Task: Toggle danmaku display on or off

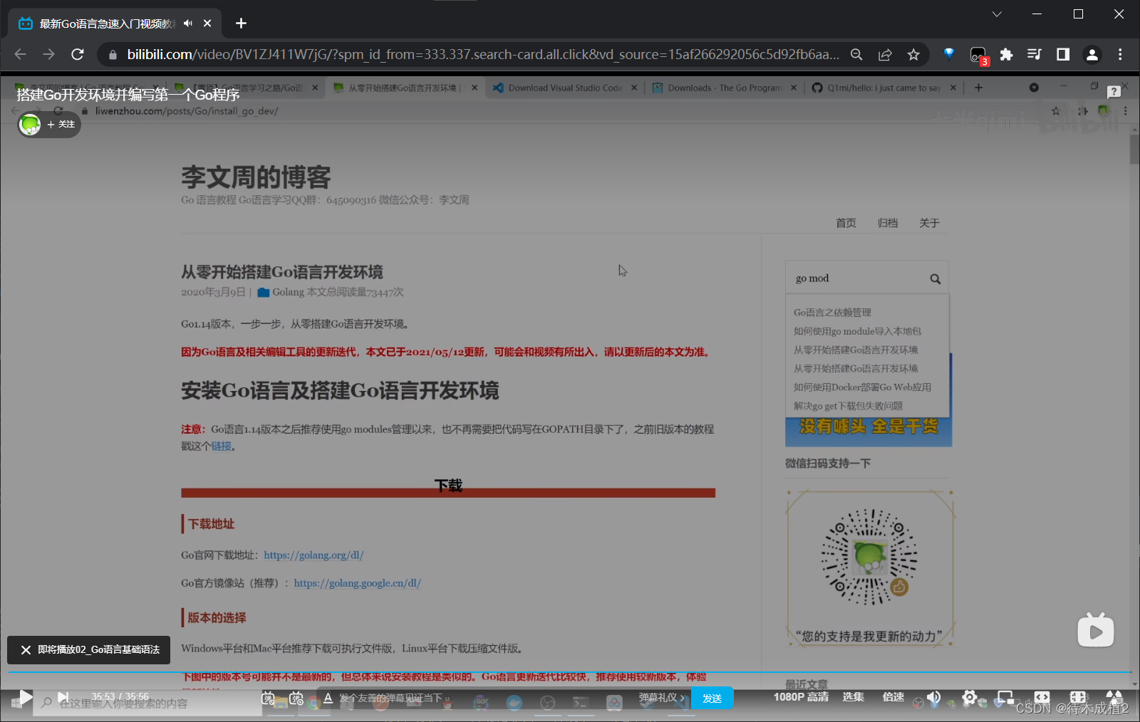Action: tap(268, 698)
